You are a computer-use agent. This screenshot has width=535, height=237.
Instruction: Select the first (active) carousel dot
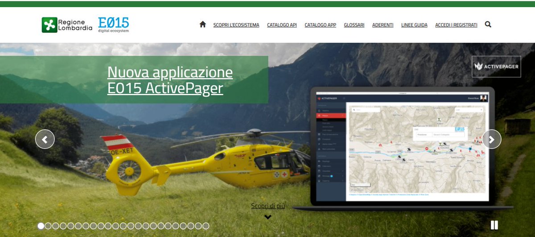point(41,226)
